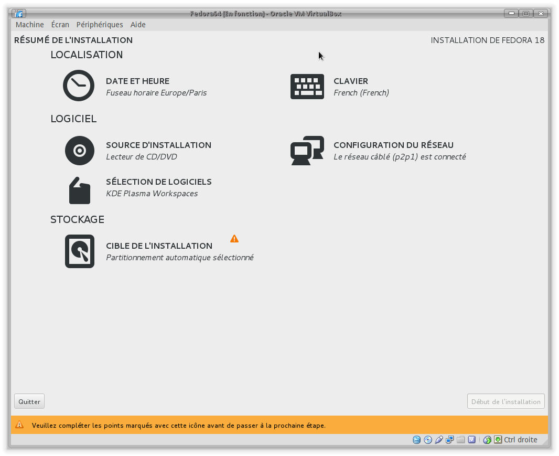This screenshot has width=559, height=456.
Task: Click the VirtualBox window menu icon in title bar
Action: [x=19, y=14]
